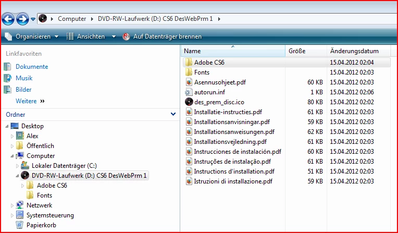This screenshot has width=398, height=233.
Task: Select Installationsanvisningar.pdf file
Action: click(x=232, y=121)
